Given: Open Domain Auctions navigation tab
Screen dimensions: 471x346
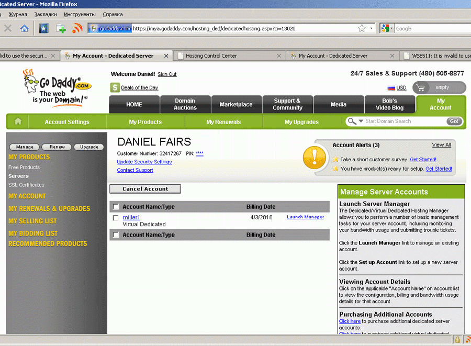Looking at the screenshot, I should click(185, 105).
